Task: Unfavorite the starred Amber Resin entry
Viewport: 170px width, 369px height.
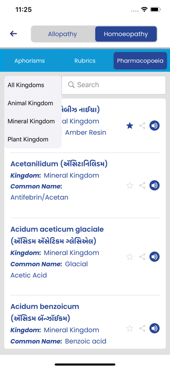Action: point(130,126)
